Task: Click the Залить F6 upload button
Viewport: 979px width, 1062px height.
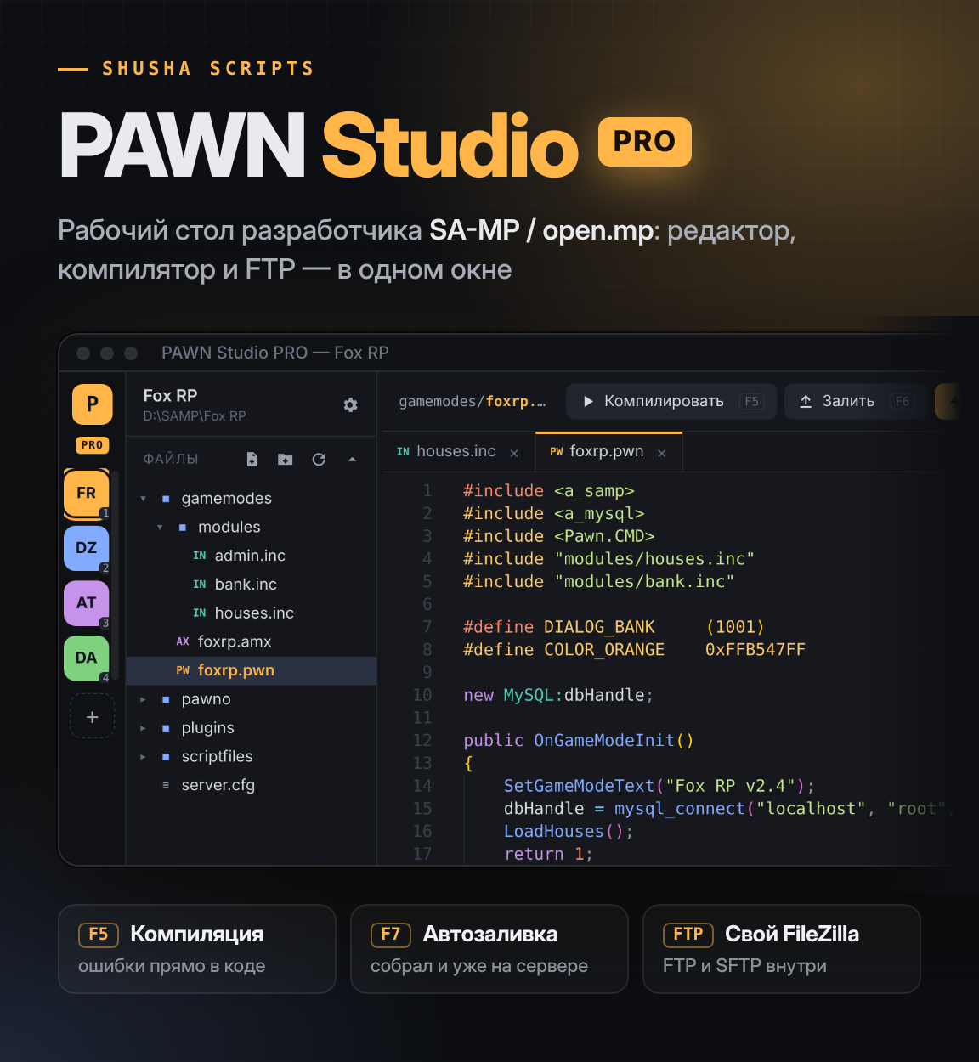Action: point(856,401)
